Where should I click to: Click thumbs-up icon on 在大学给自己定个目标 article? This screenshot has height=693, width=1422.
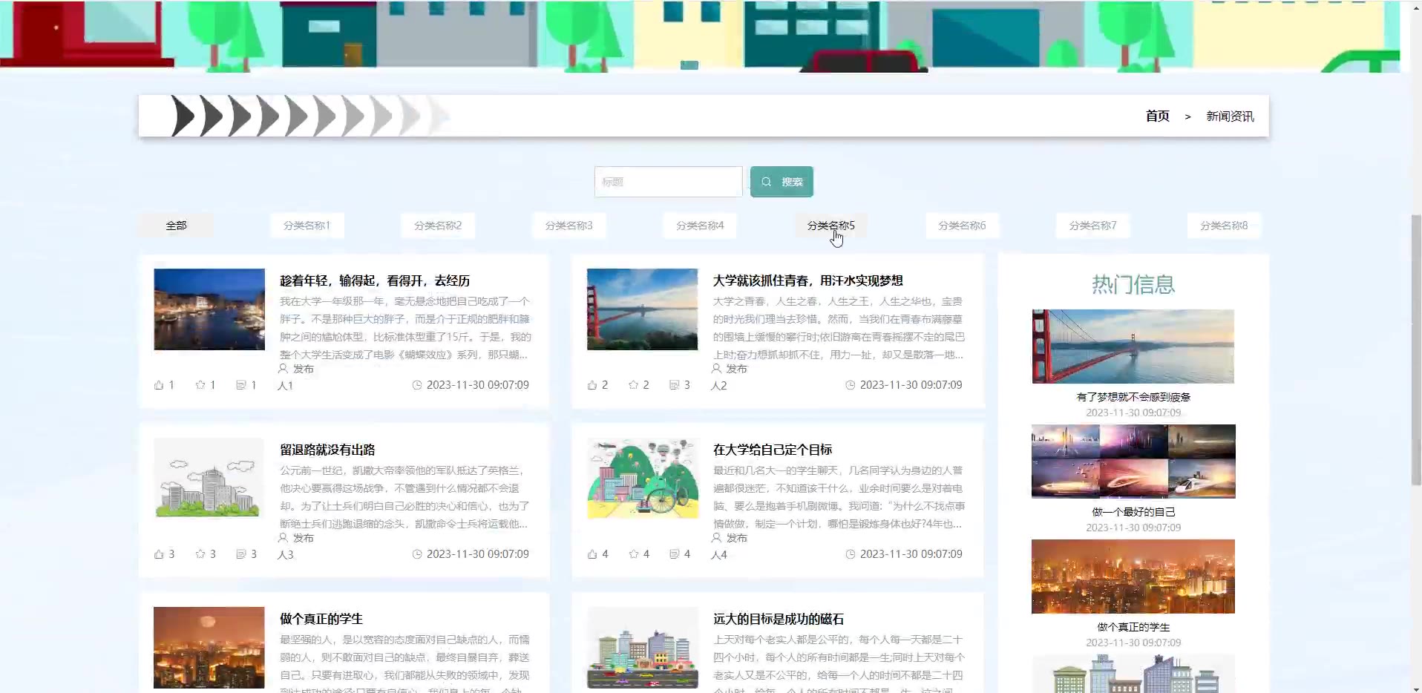592,554
